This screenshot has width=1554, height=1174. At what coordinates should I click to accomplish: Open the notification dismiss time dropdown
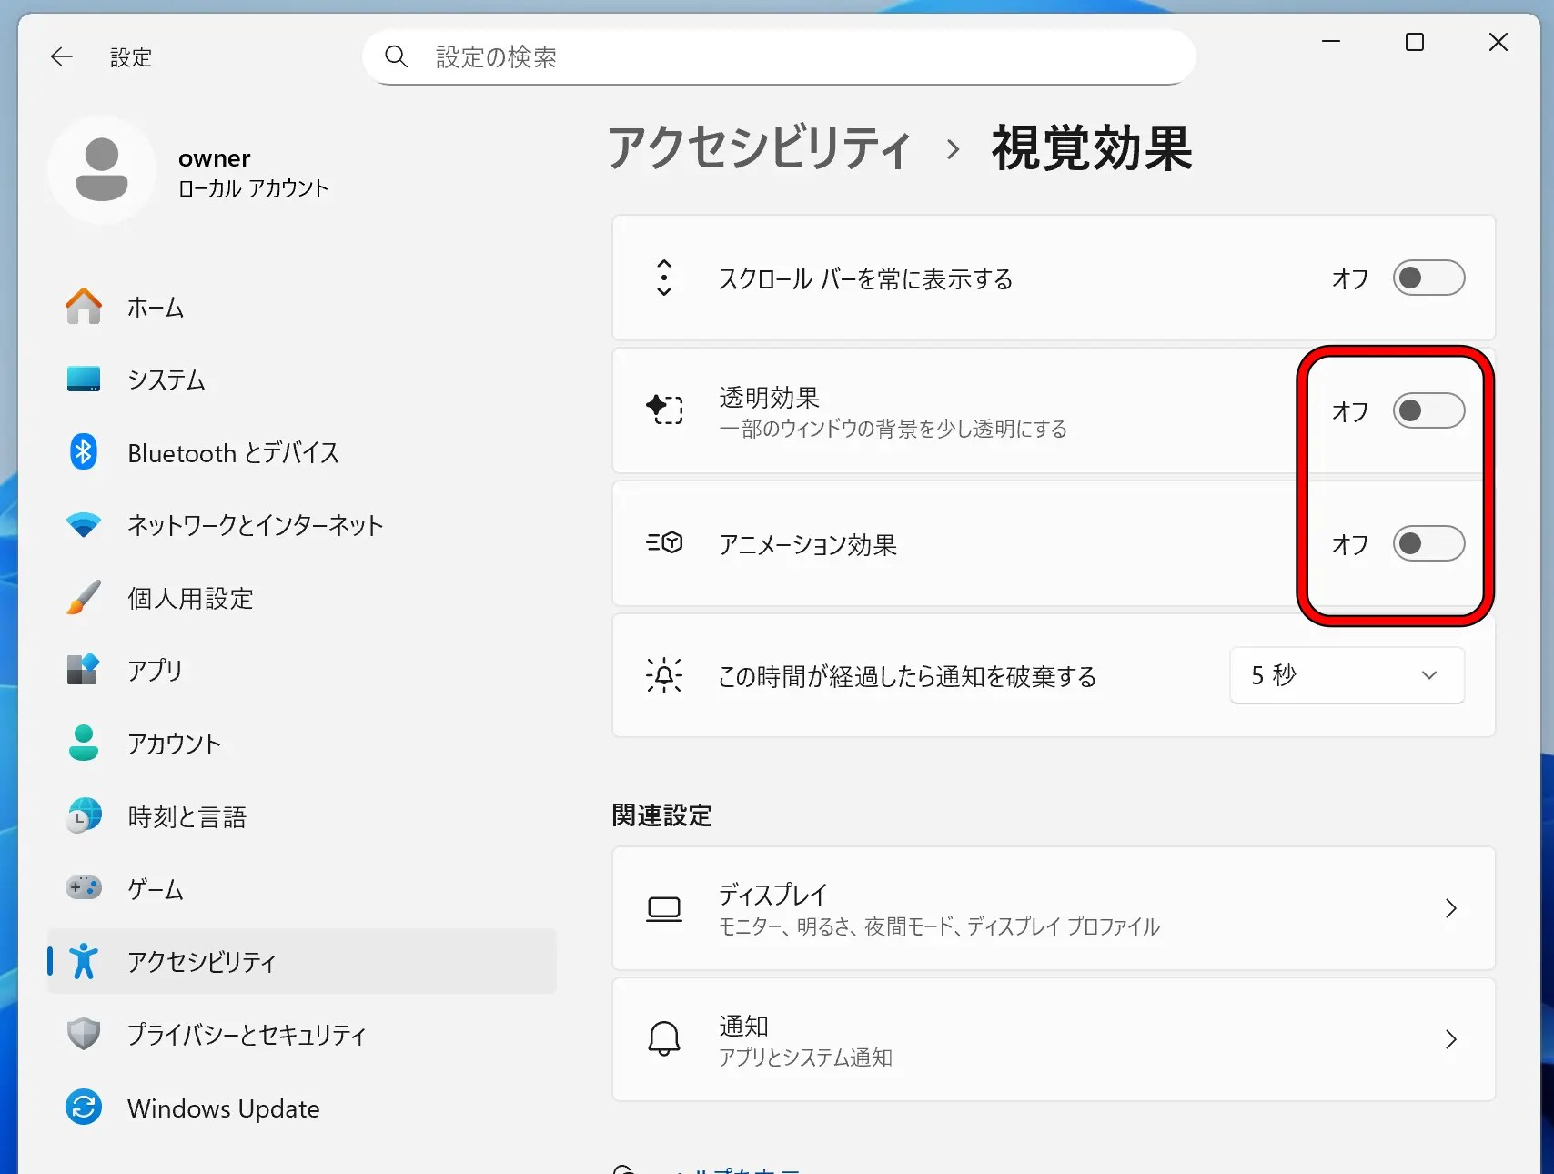coord(1346,675)
